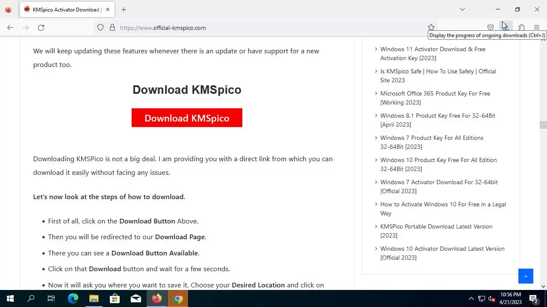This screenshot has height=307, width=547.
Task: Click the page vertical scrollbar thumb
Action: pyautogui.click(x=543, y=125)
